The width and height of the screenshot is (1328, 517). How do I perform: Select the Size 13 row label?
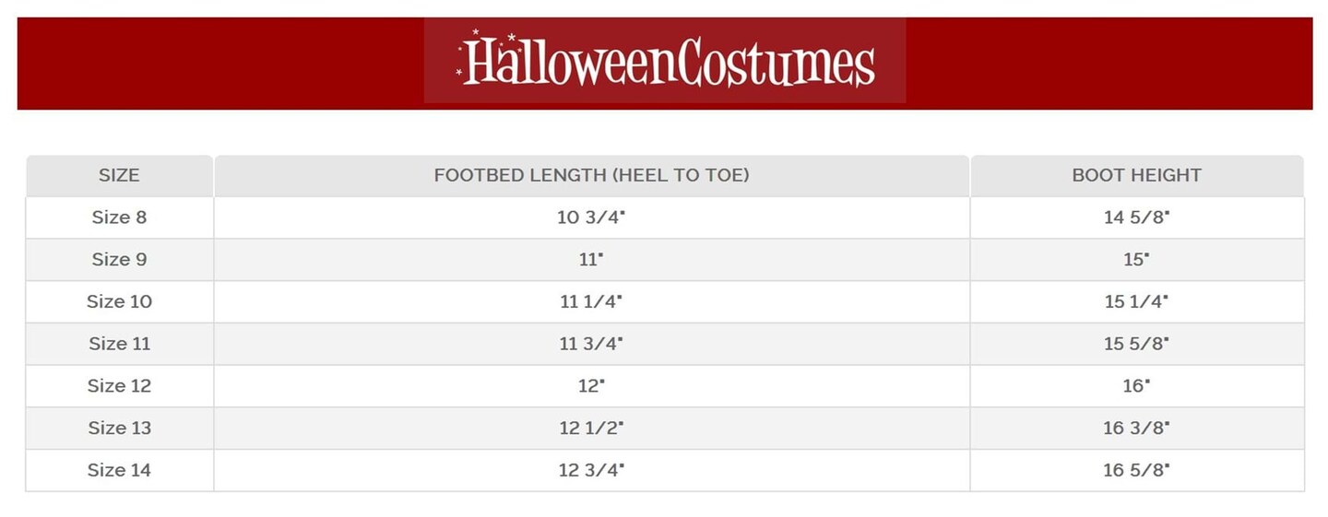119,428
